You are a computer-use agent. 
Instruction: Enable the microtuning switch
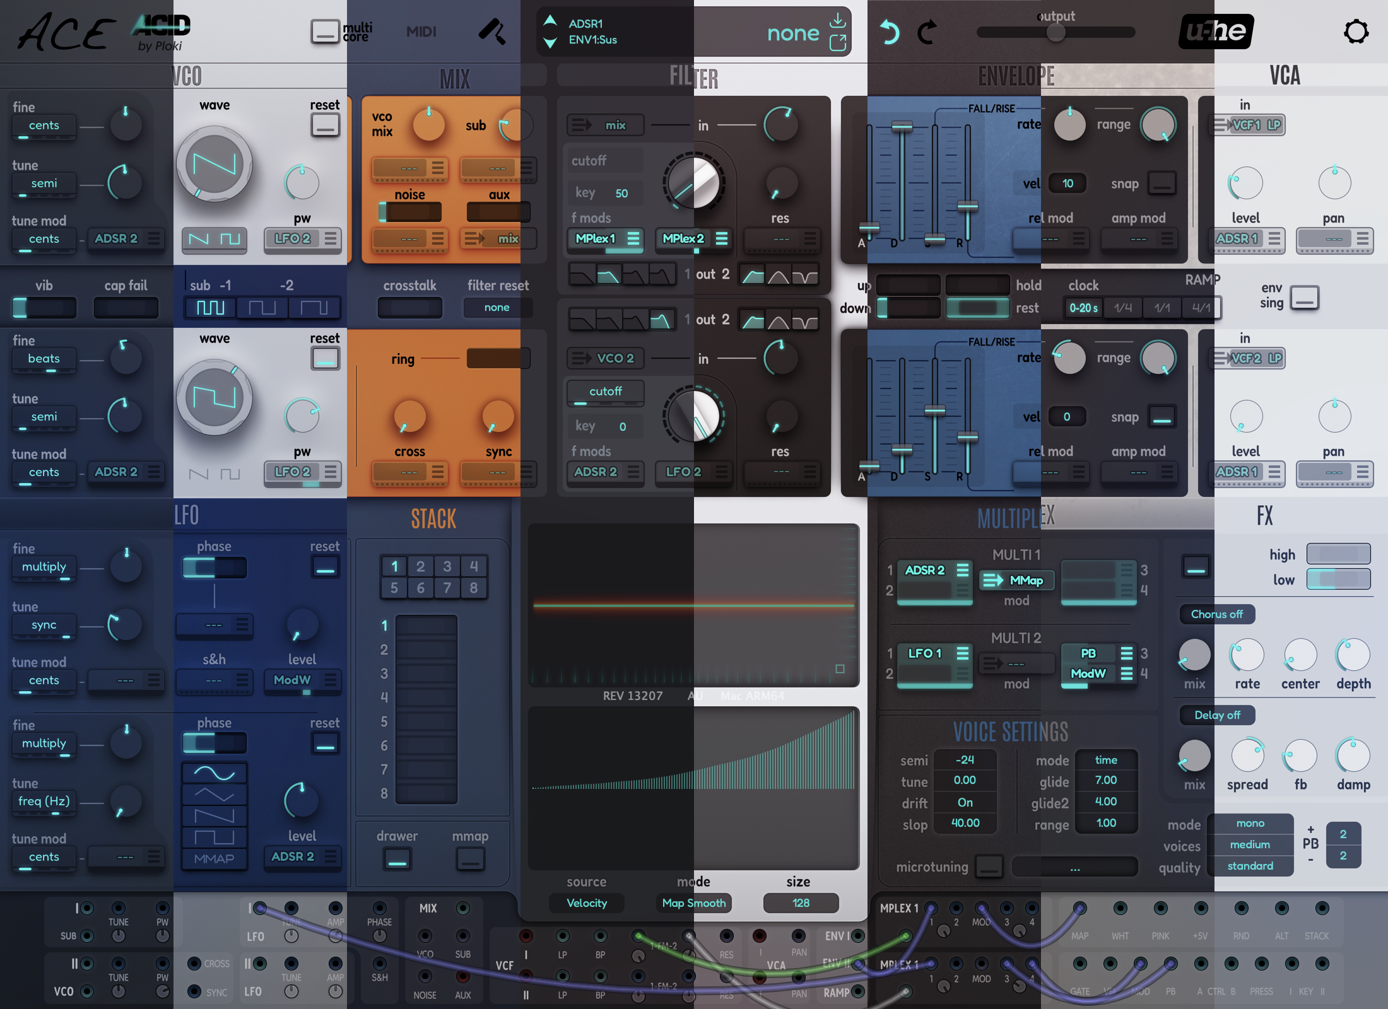(989, 866)
